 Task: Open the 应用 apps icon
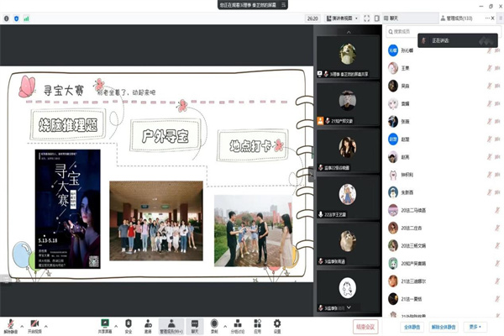[x=257, y=323]
